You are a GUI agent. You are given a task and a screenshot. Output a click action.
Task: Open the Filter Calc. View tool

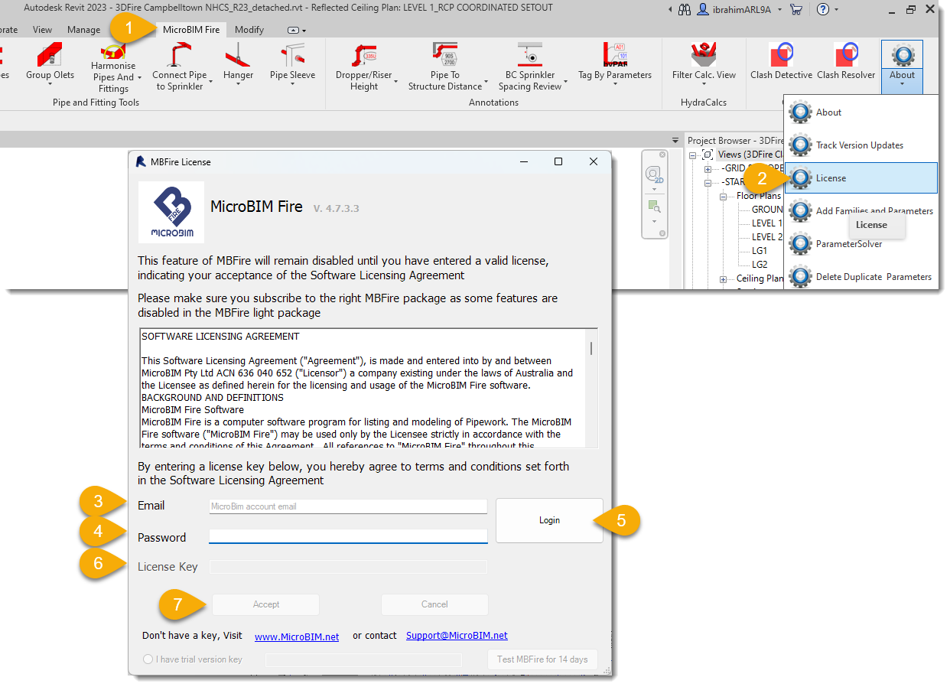704,61
